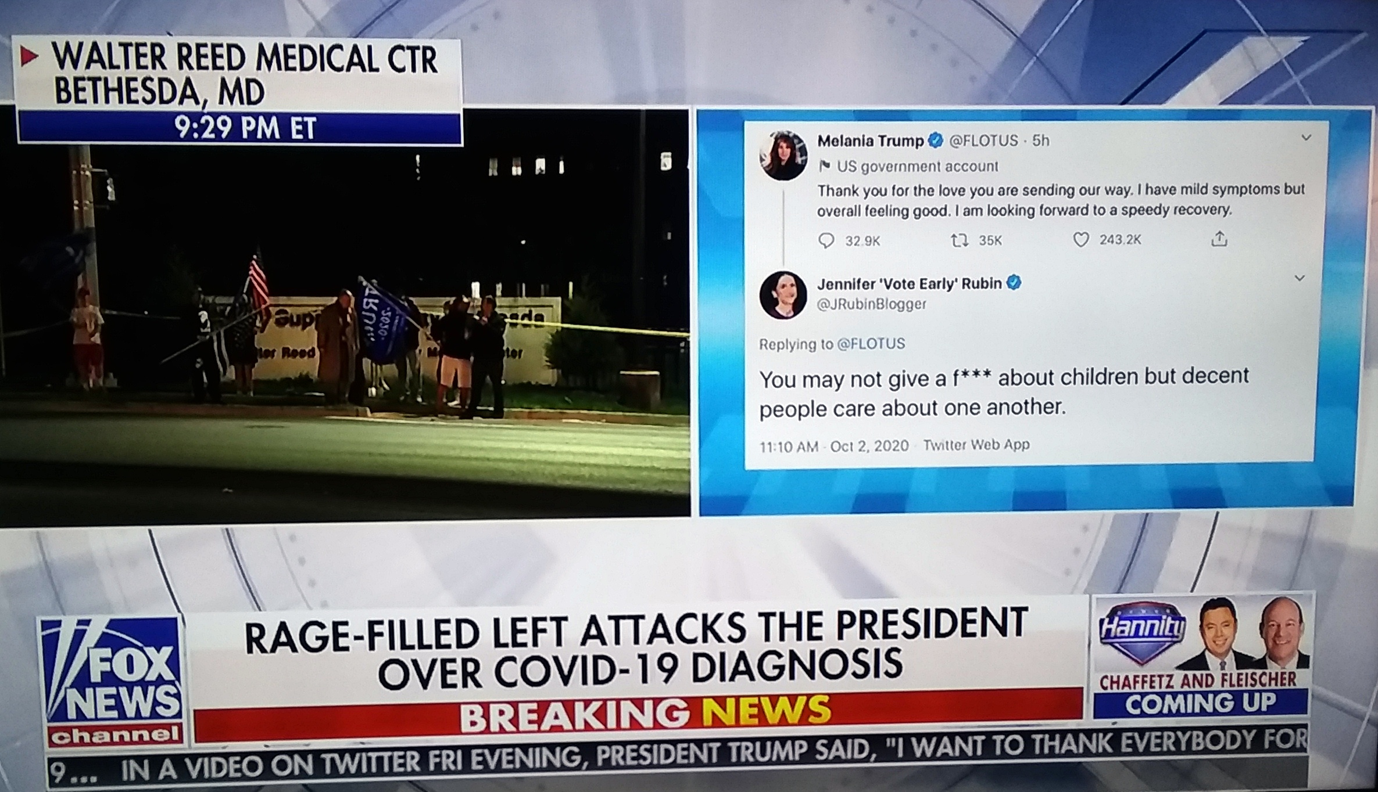This screenshot has width=1378, height=792.
Task: Expand the chevron menu on Rubin's tweet
Action: coord(1300,278)
